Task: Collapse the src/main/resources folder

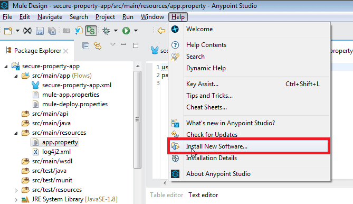Action: 16,133
